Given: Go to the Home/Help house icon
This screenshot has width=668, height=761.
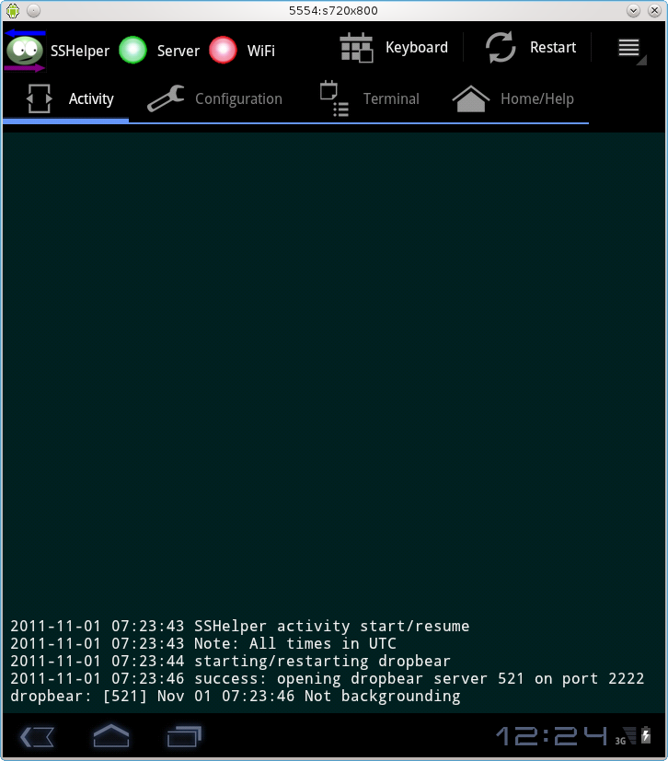Looking at the screenshot, I should point(470,98).
